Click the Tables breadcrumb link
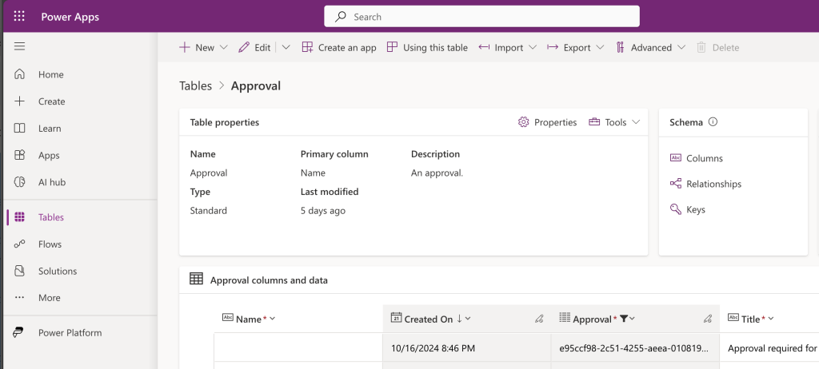 pos(195,85)
